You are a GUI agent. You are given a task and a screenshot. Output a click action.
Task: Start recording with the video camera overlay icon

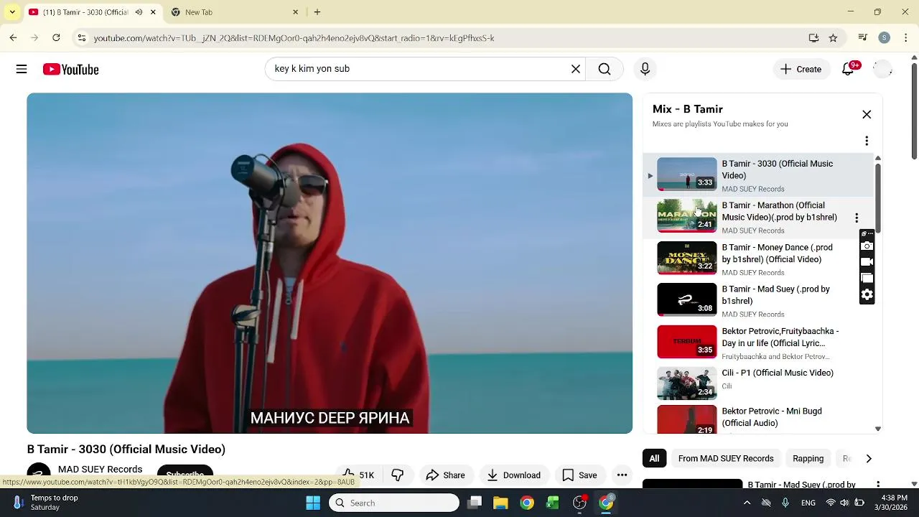867,262
